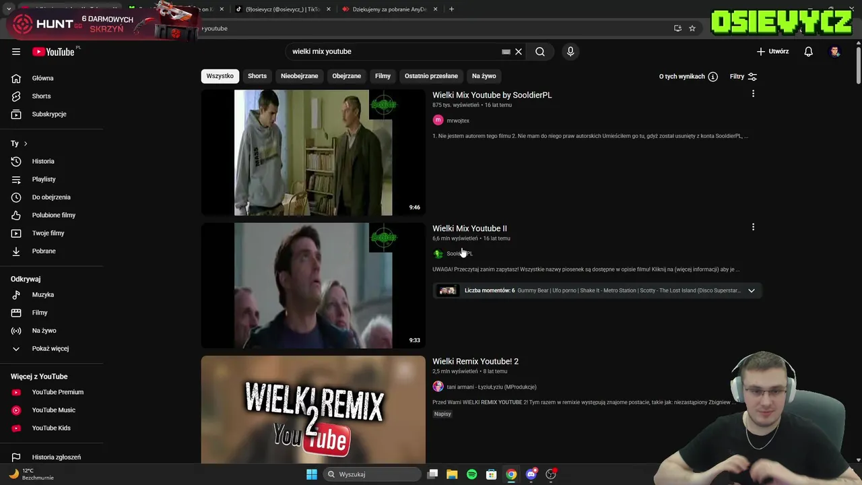The height and width of the screenshot is (485, 862).
Task: Expand Liczba momentów: 6 chapters
Action: tap(597, 290)
